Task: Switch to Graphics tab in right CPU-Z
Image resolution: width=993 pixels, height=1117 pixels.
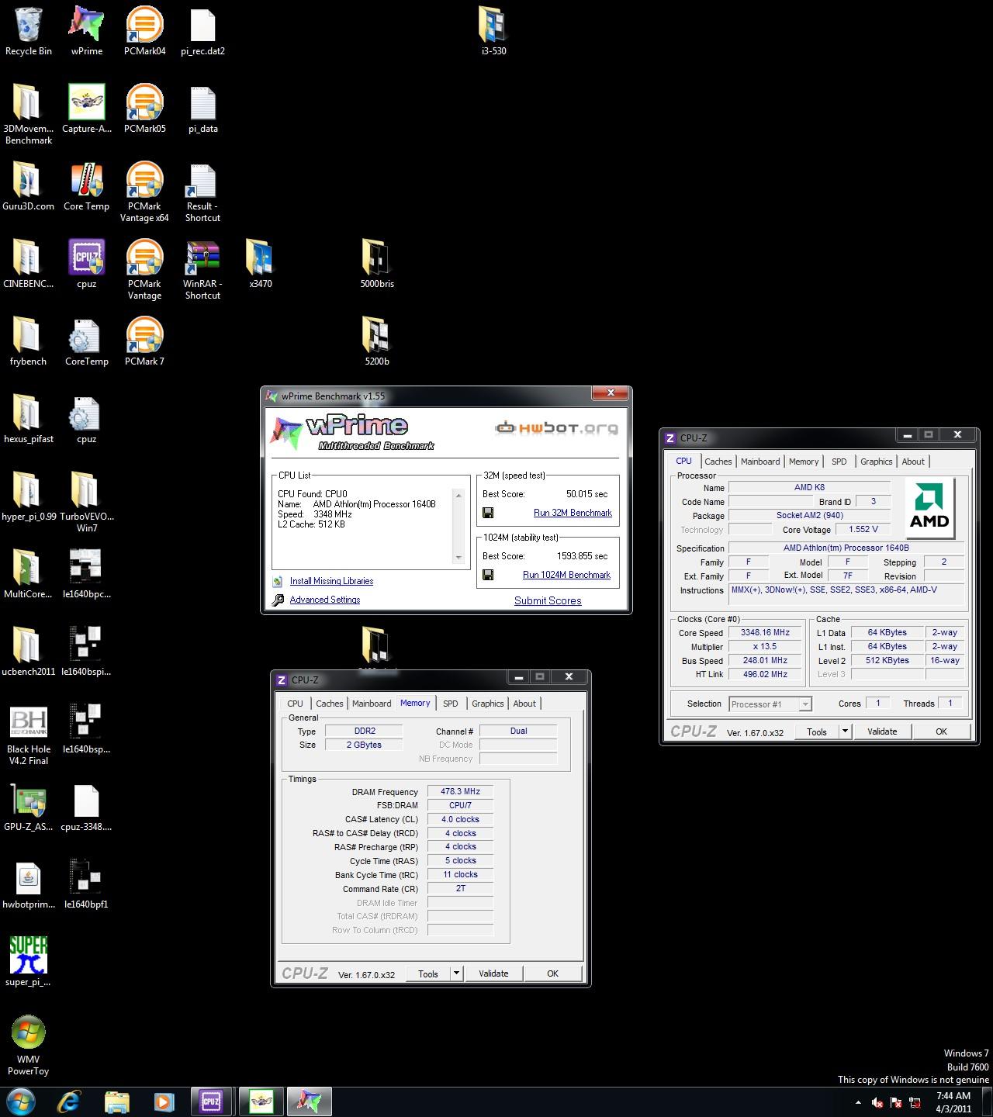Action: pos(877,462)
